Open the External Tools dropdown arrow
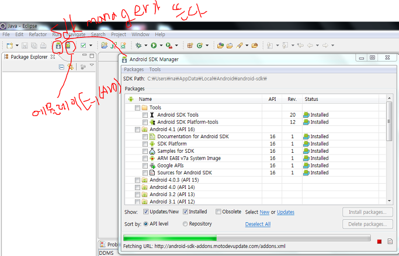The image size is (399, 256). coord(176,45)
